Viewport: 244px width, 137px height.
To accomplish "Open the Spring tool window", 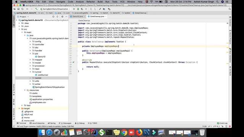I will click(x=52, y=123).
